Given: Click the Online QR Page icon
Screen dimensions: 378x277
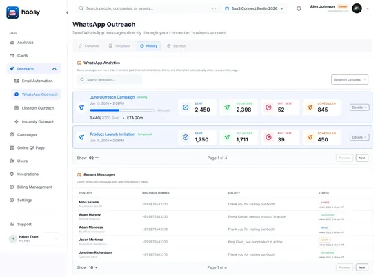Looking at the screenshot, I should coord(12,147).
